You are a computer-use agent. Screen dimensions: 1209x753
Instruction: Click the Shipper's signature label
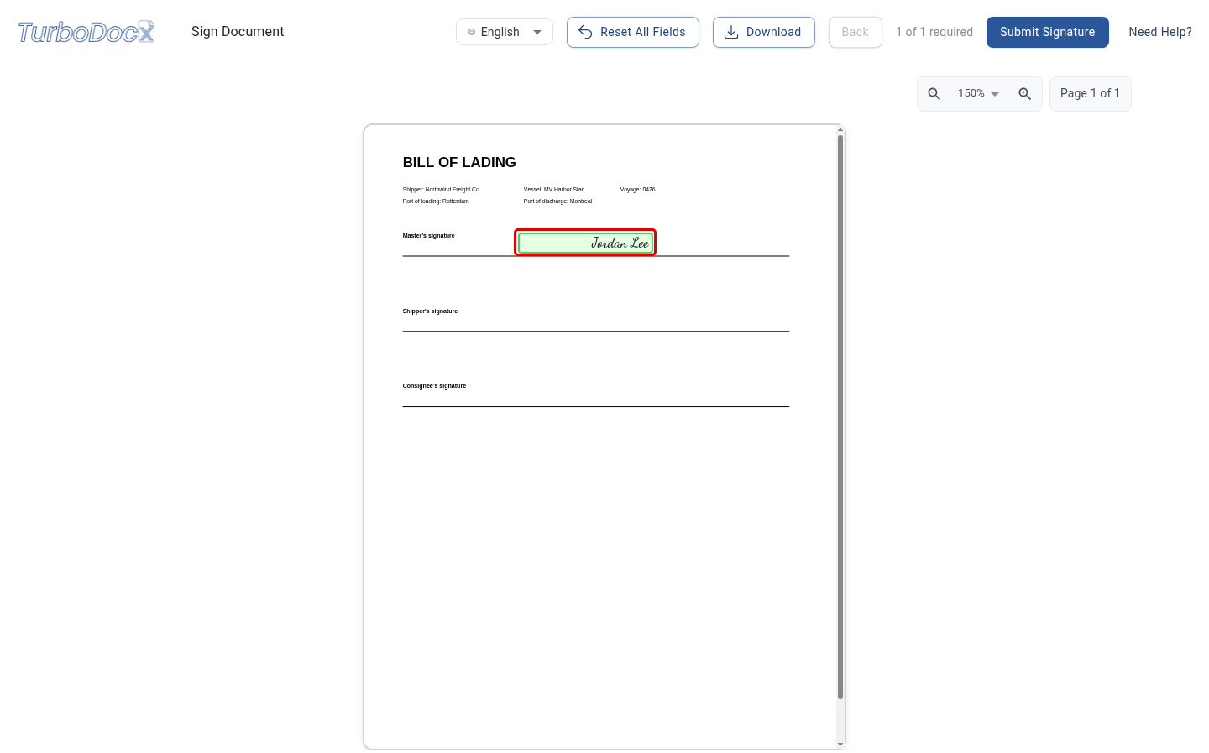[430, 311]
